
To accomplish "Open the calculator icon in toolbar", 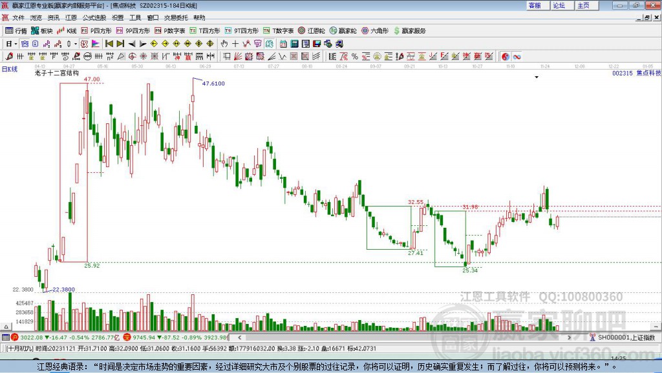I will 294,43.
